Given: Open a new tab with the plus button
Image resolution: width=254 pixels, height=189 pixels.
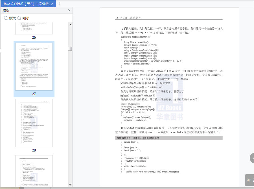Looking at the screenshot, I should pyautogui.click(x=60, y=4).
